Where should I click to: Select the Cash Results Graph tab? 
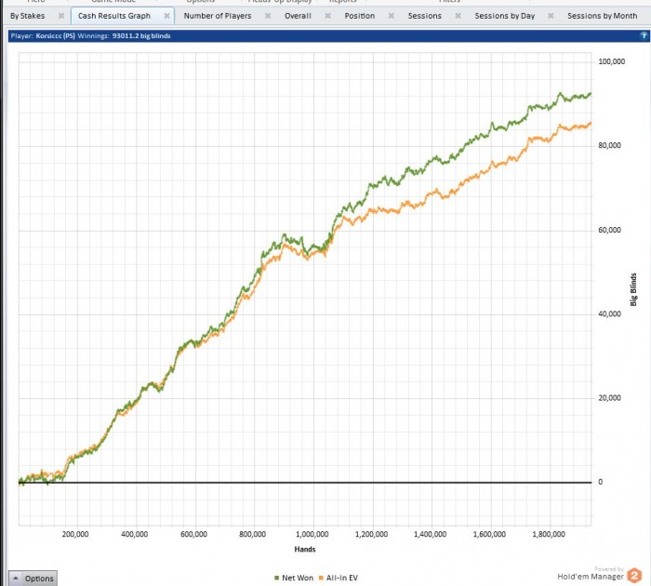[x=114, y=16]
